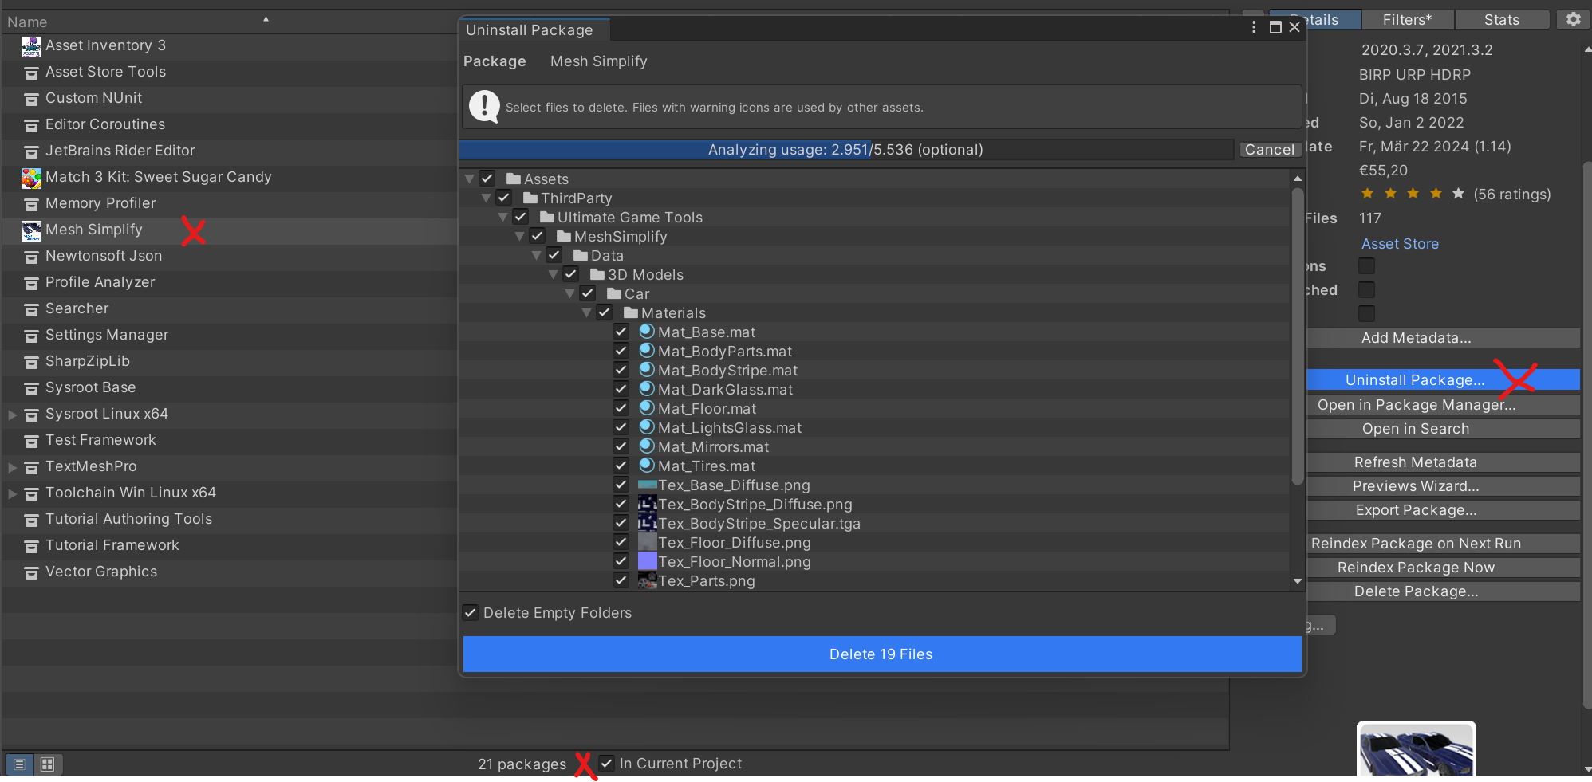Uncheck the MeshSimplify folder checkbox
Viewport: 1592px width, 782px height.
click(538, 236)
